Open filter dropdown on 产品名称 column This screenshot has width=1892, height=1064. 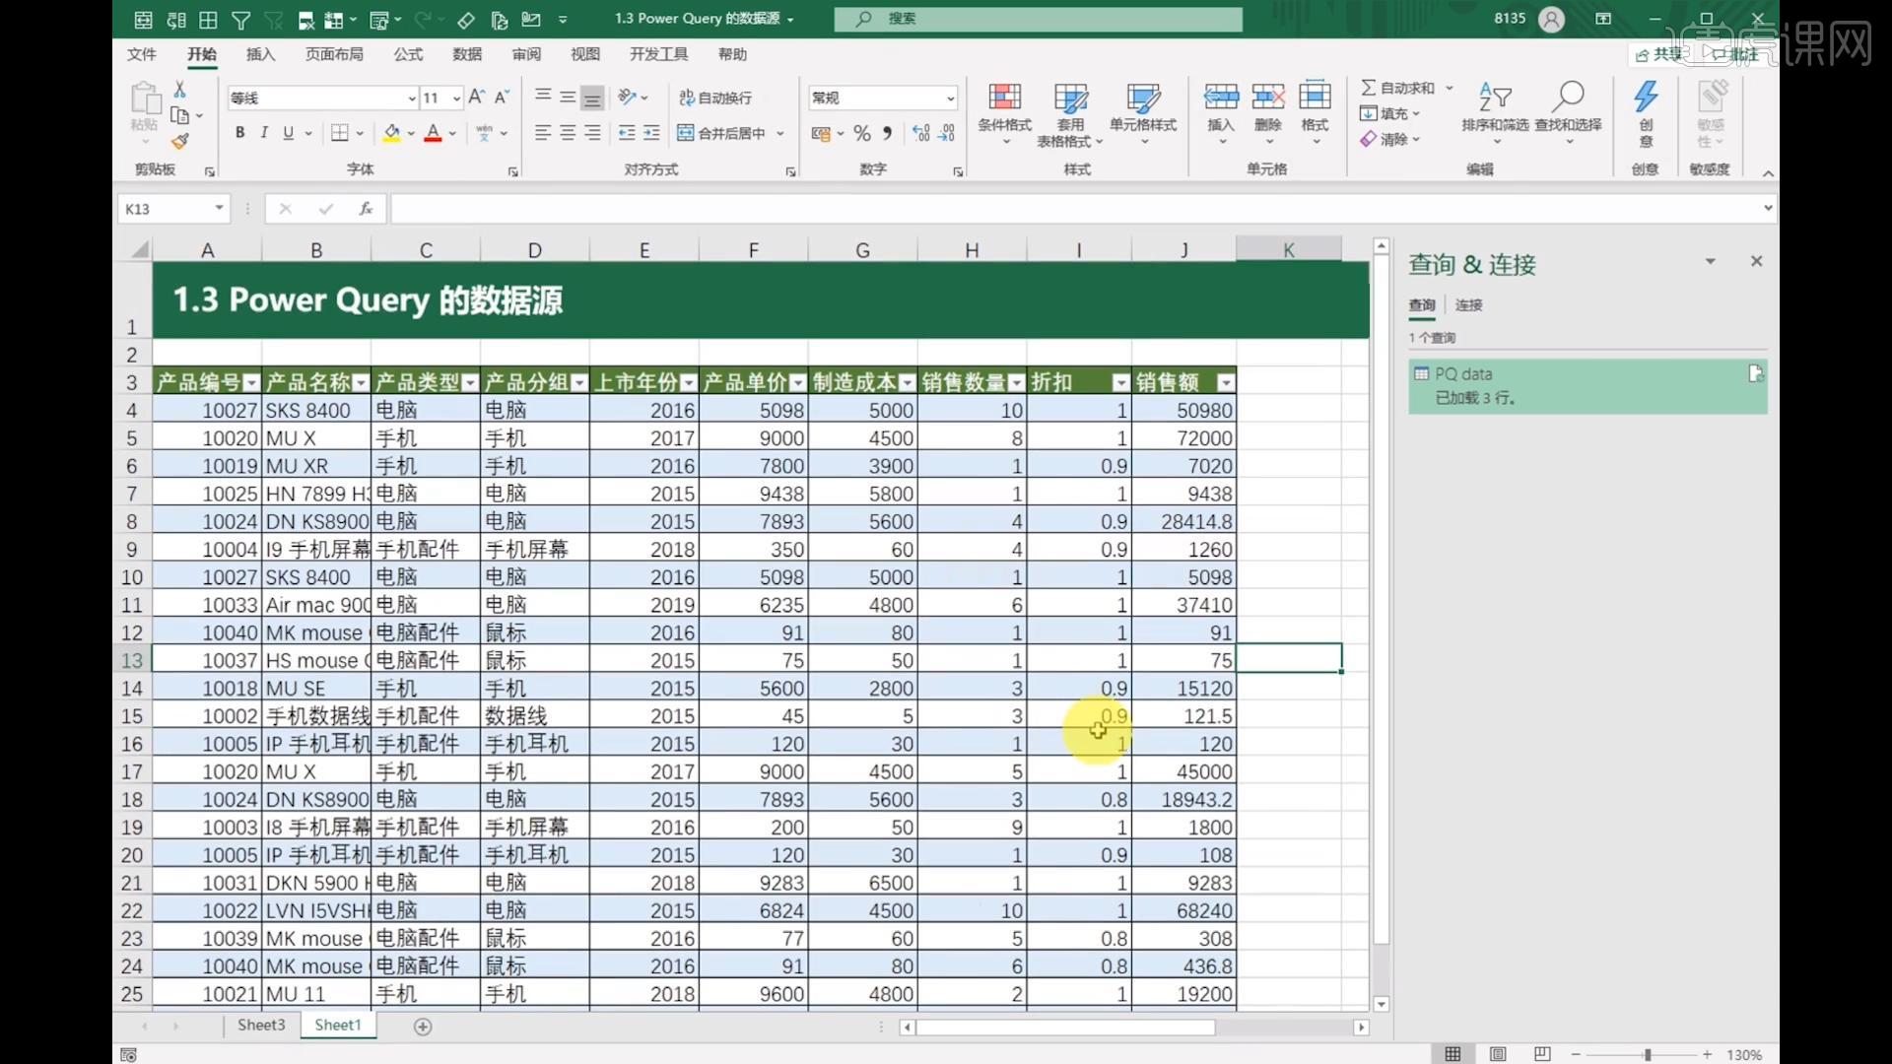(x=361, y=381)
